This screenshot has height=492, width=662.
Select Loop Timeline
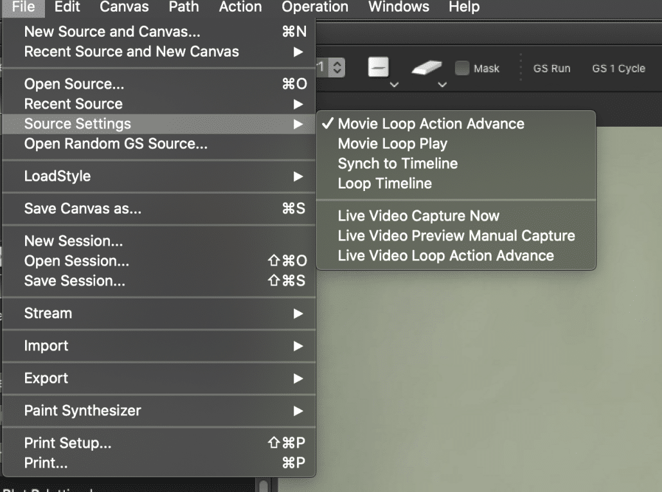(x=384, y=183)
